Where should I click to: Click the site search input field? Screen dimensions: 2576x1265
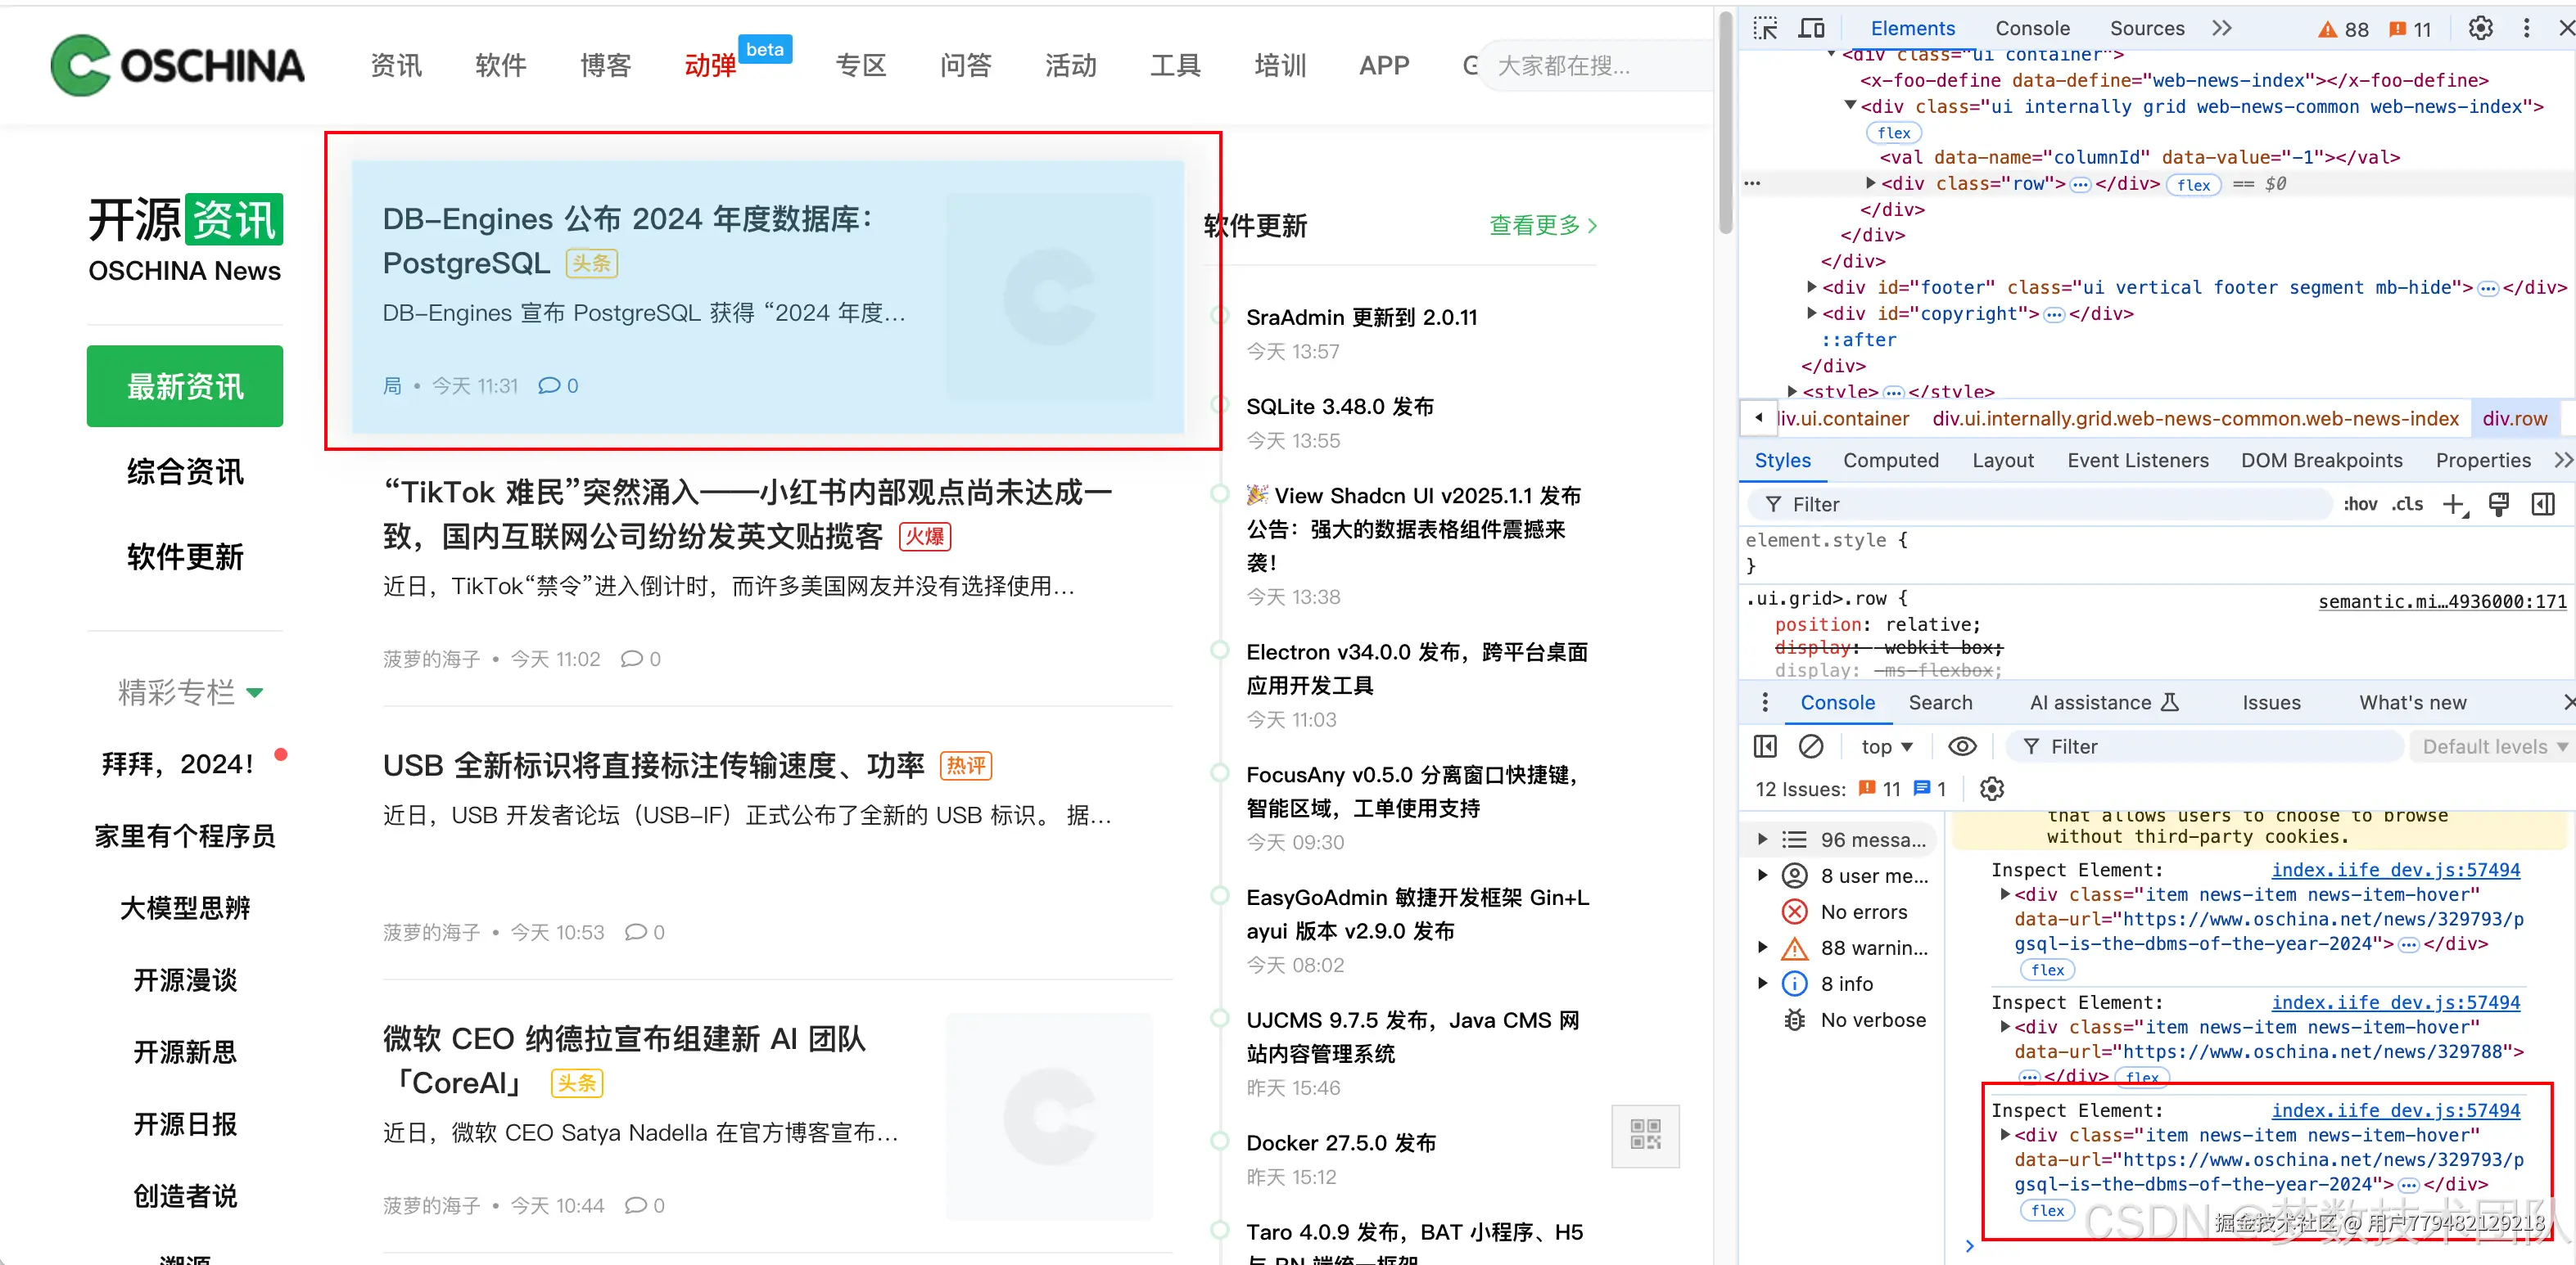click(x=1590, y=66)
